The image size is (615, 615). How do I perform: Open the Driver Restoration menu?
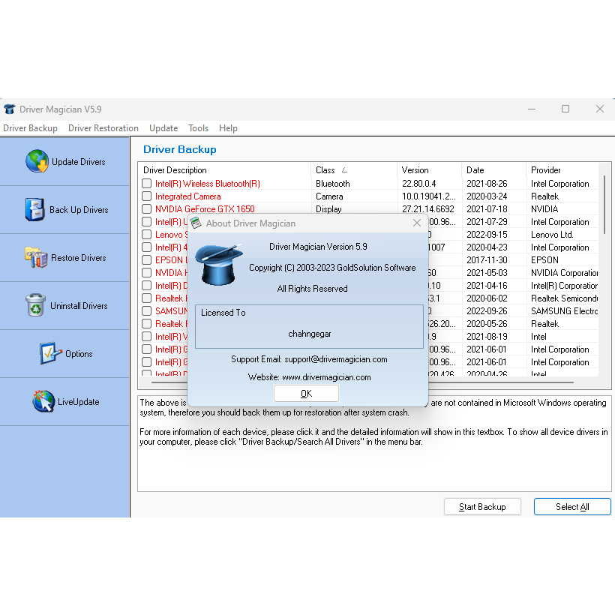[103, 128]
